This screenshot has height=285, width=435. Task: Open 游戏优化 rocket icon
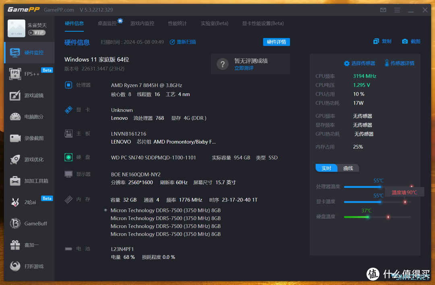click(x=15, y=160)
